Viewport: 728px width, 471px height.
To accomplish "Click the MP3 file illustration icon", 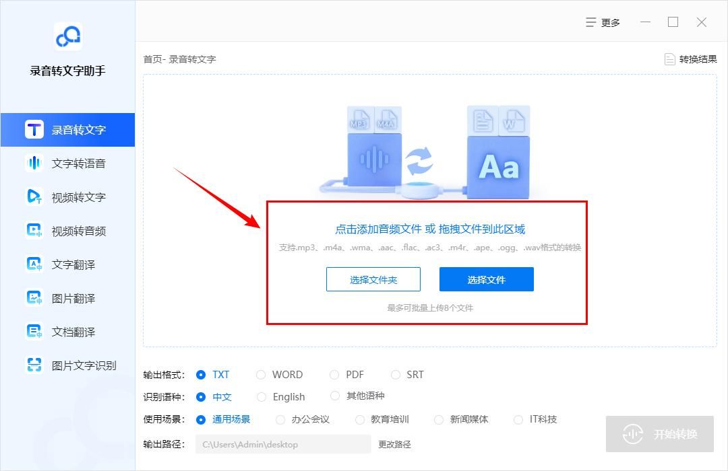I will (359, 120).
